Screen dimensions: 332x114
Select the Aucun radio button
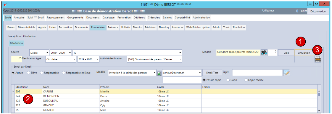pyautogui.click(x=13, y=73)
